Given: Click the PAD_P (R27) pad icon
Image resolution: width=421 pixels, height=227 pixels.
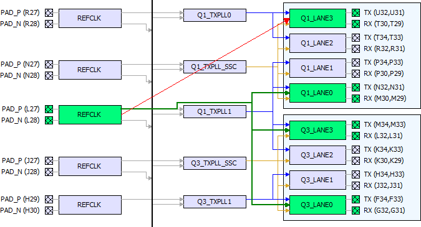Looking at the screenshot, I should 49,12.
